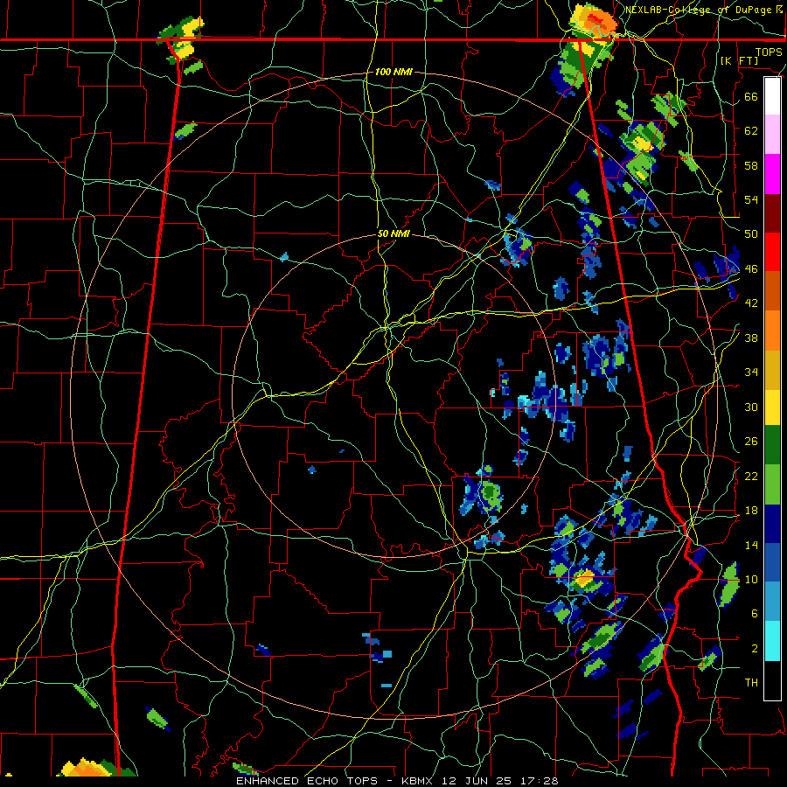Click the "10" legend value

[751, 580]
